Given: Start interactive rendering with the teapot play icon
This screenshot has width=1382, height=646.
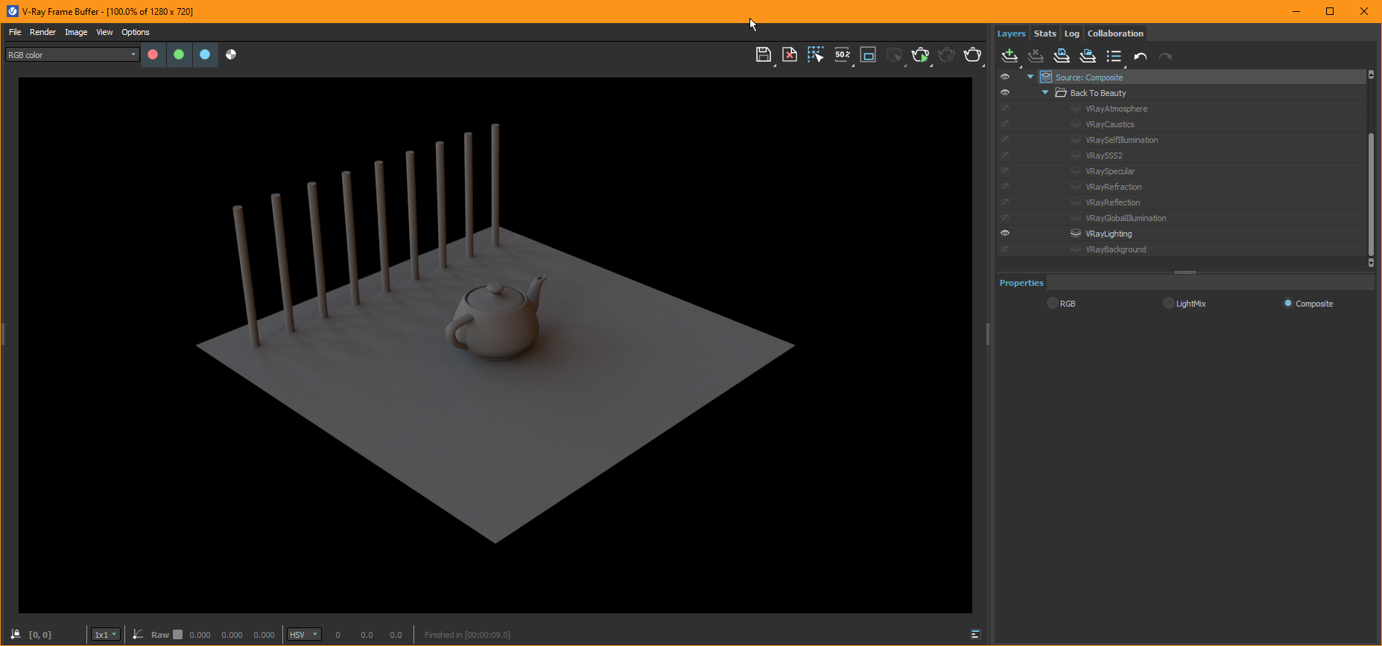Looking at the screenshot, I should 920,54.
